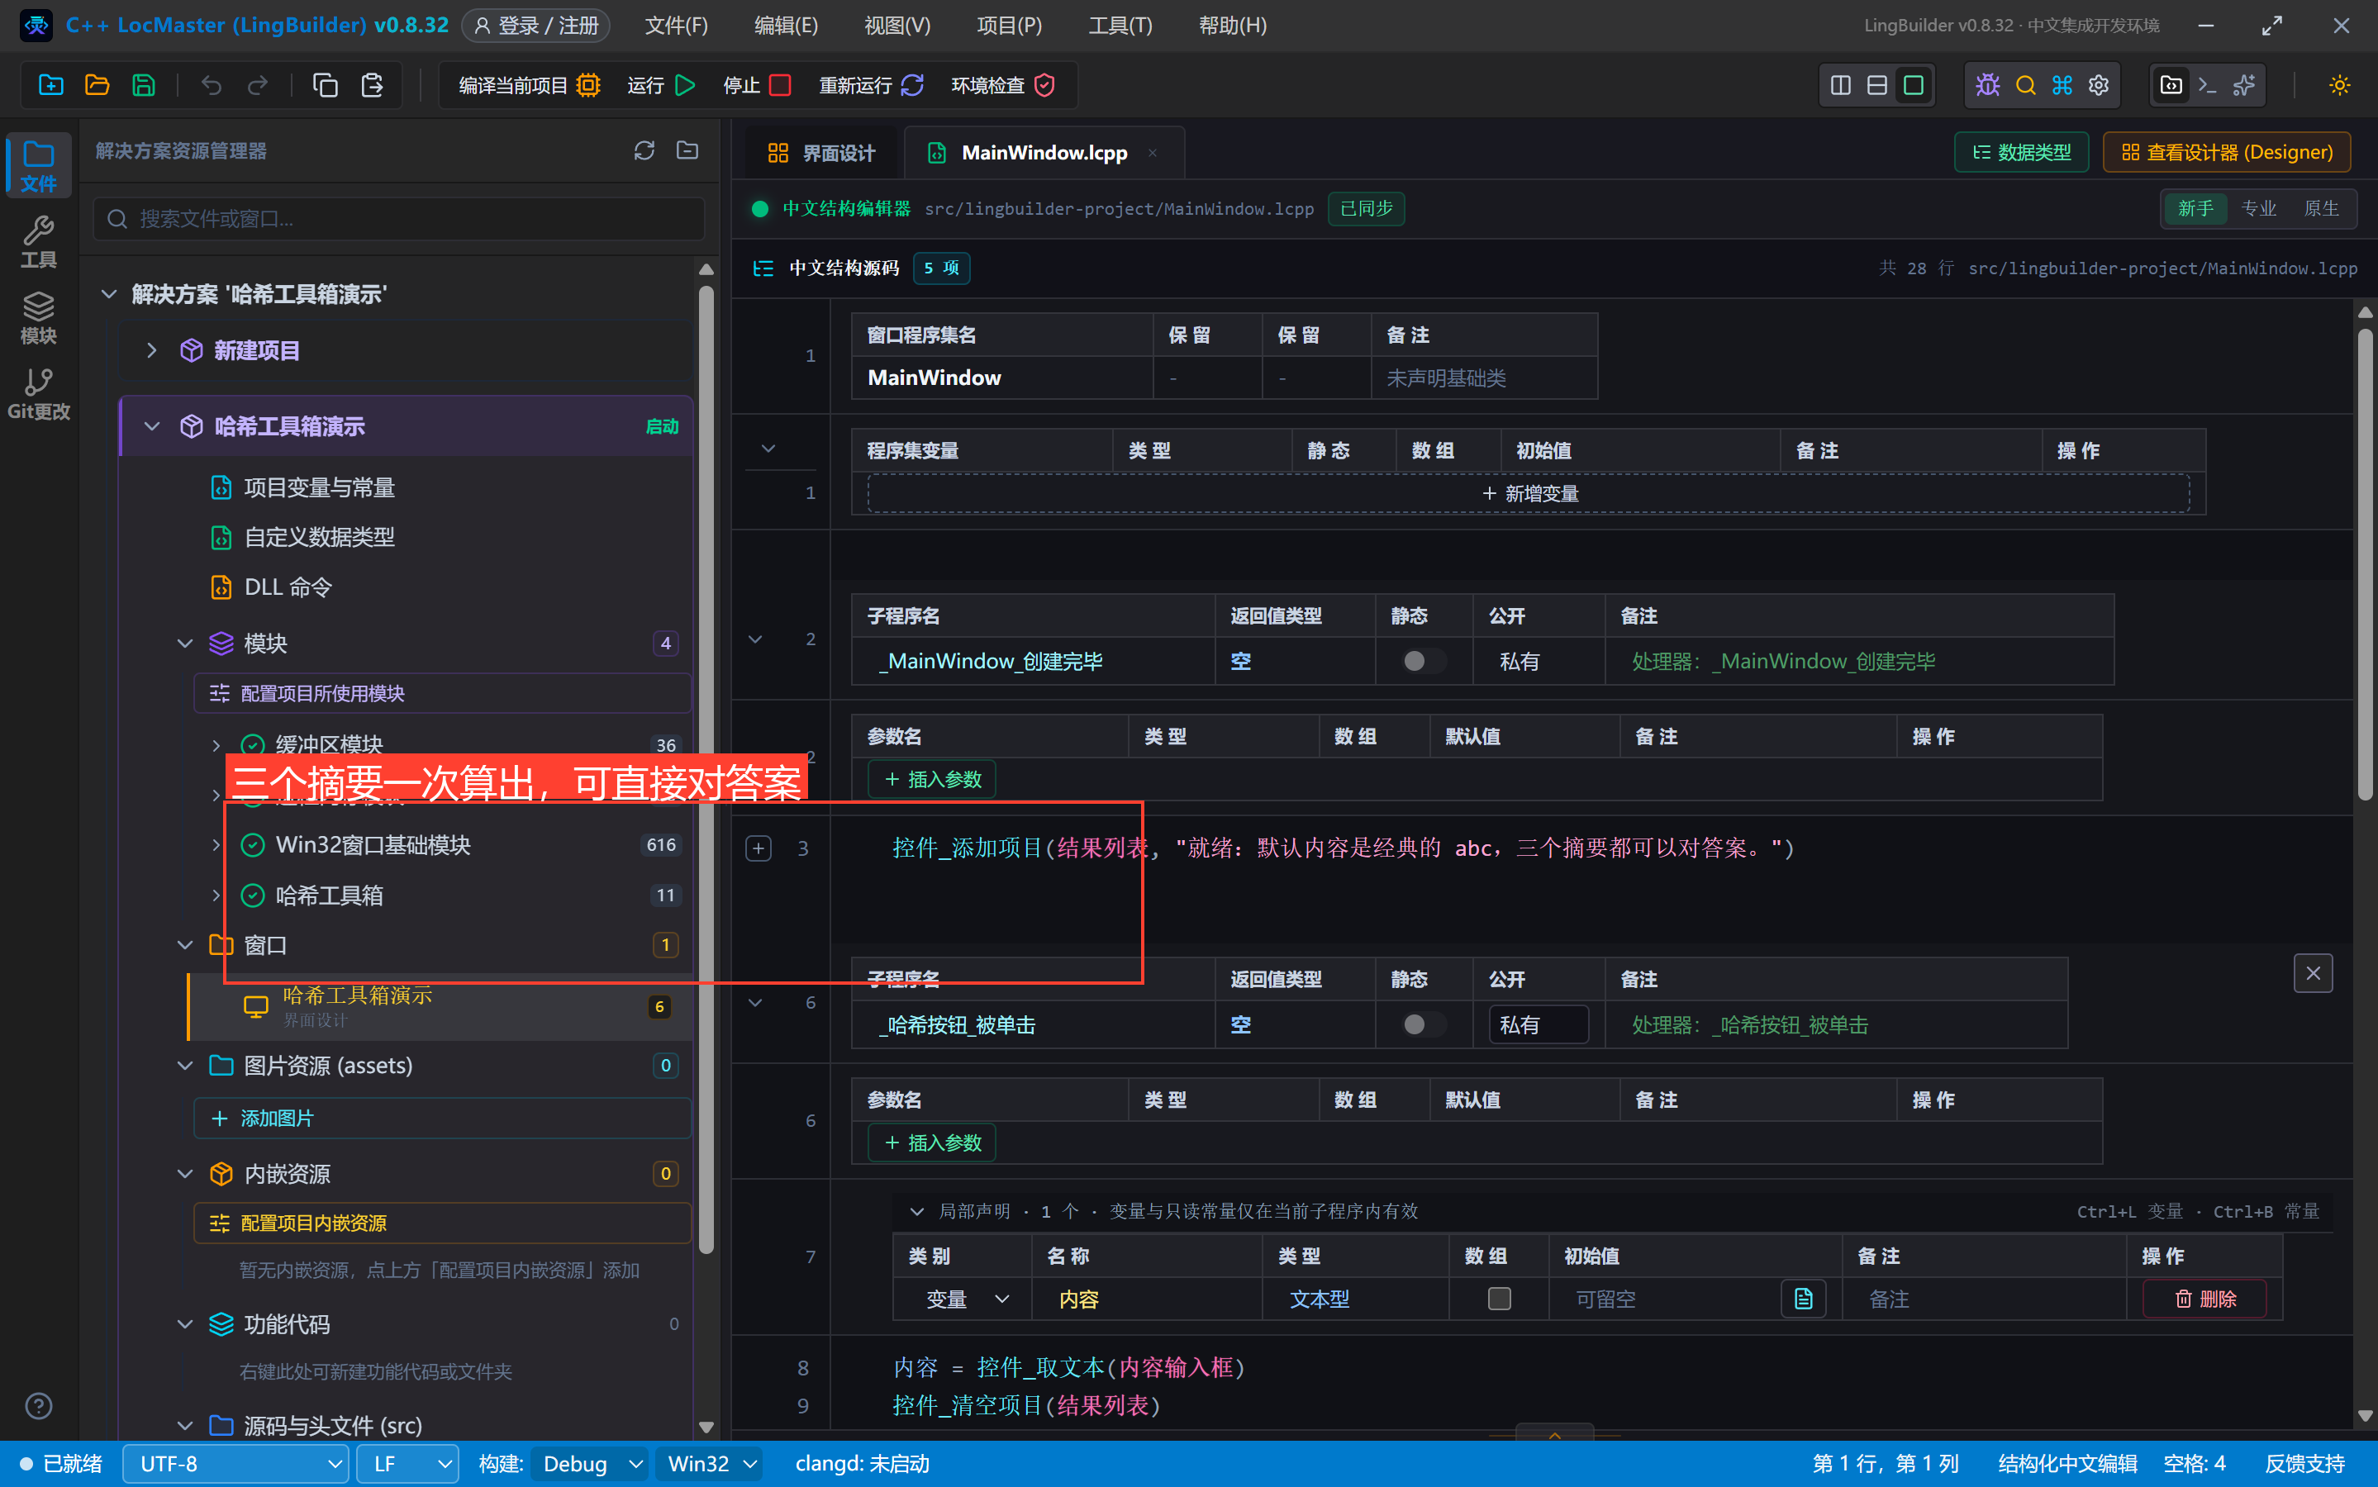Open the 模块 sidebar panel
Viewport: 2378px width, 1487px height.
[x=38, y=318]
